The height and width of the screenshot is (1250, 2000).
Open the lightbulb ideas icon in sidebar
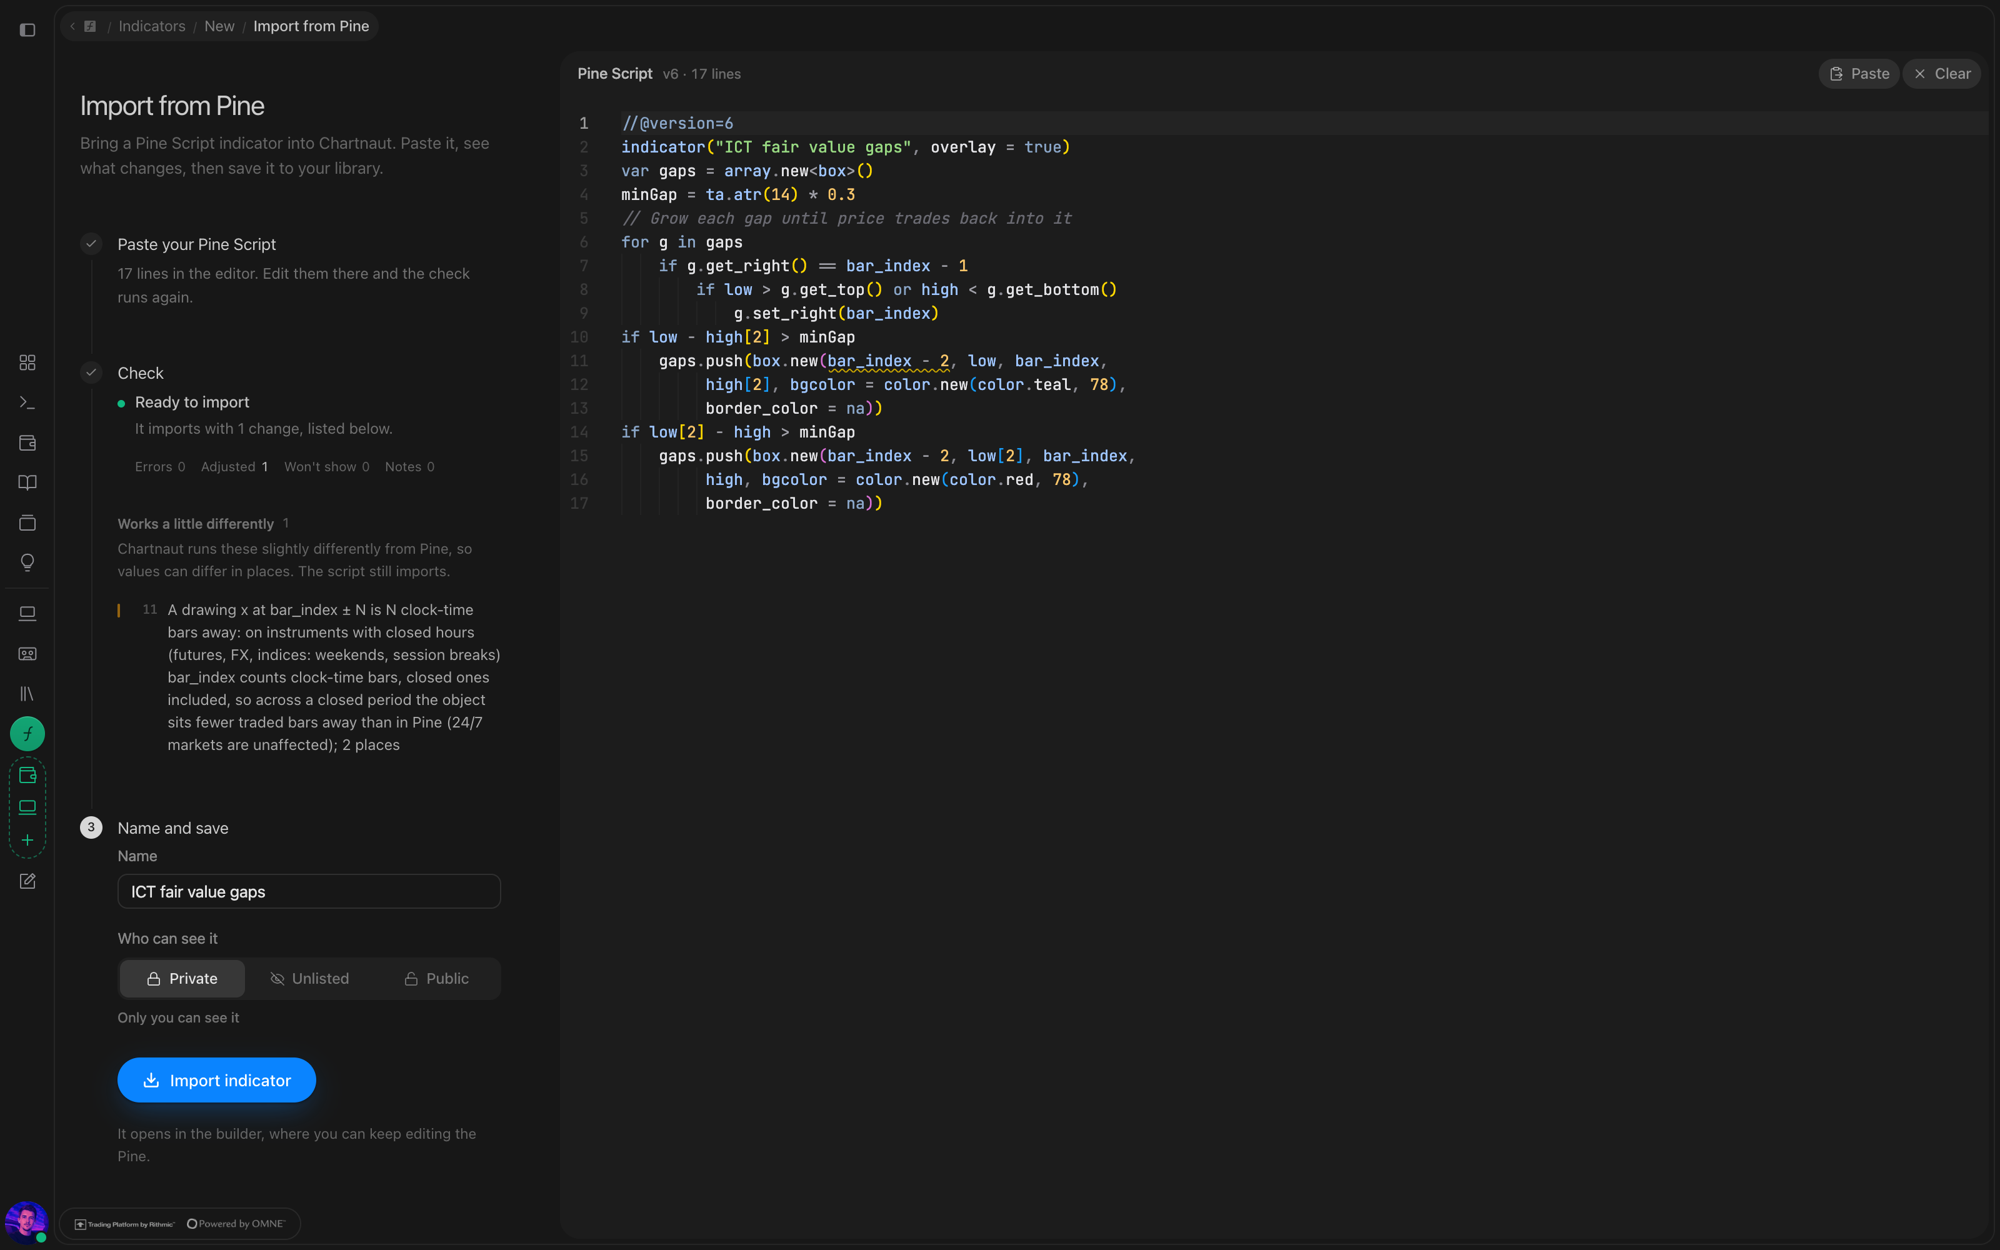click(x=27, y=563)
